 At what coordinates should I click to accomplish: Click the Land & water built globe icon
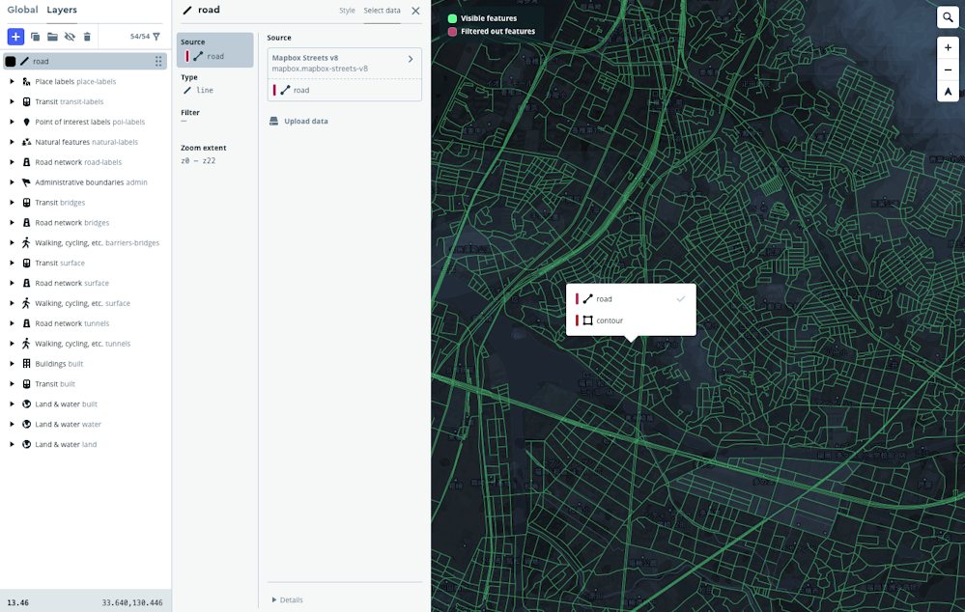tap(26, 404)
